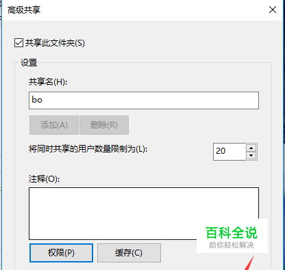Open the 缓存(C) caching settings

pyautogui.click(x=129, y=253)
